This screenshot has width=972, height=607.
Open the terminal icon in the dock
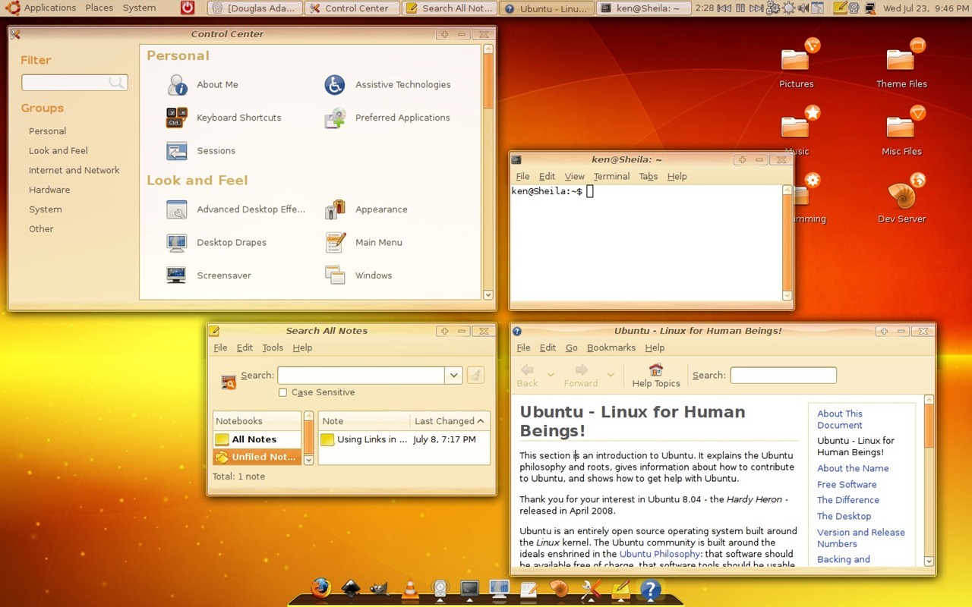(470, 589)
